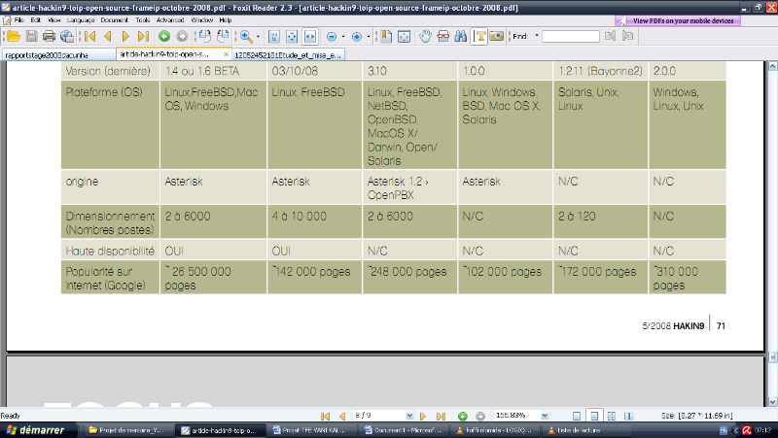Click the Find Next arrow icon

(627, 36)
